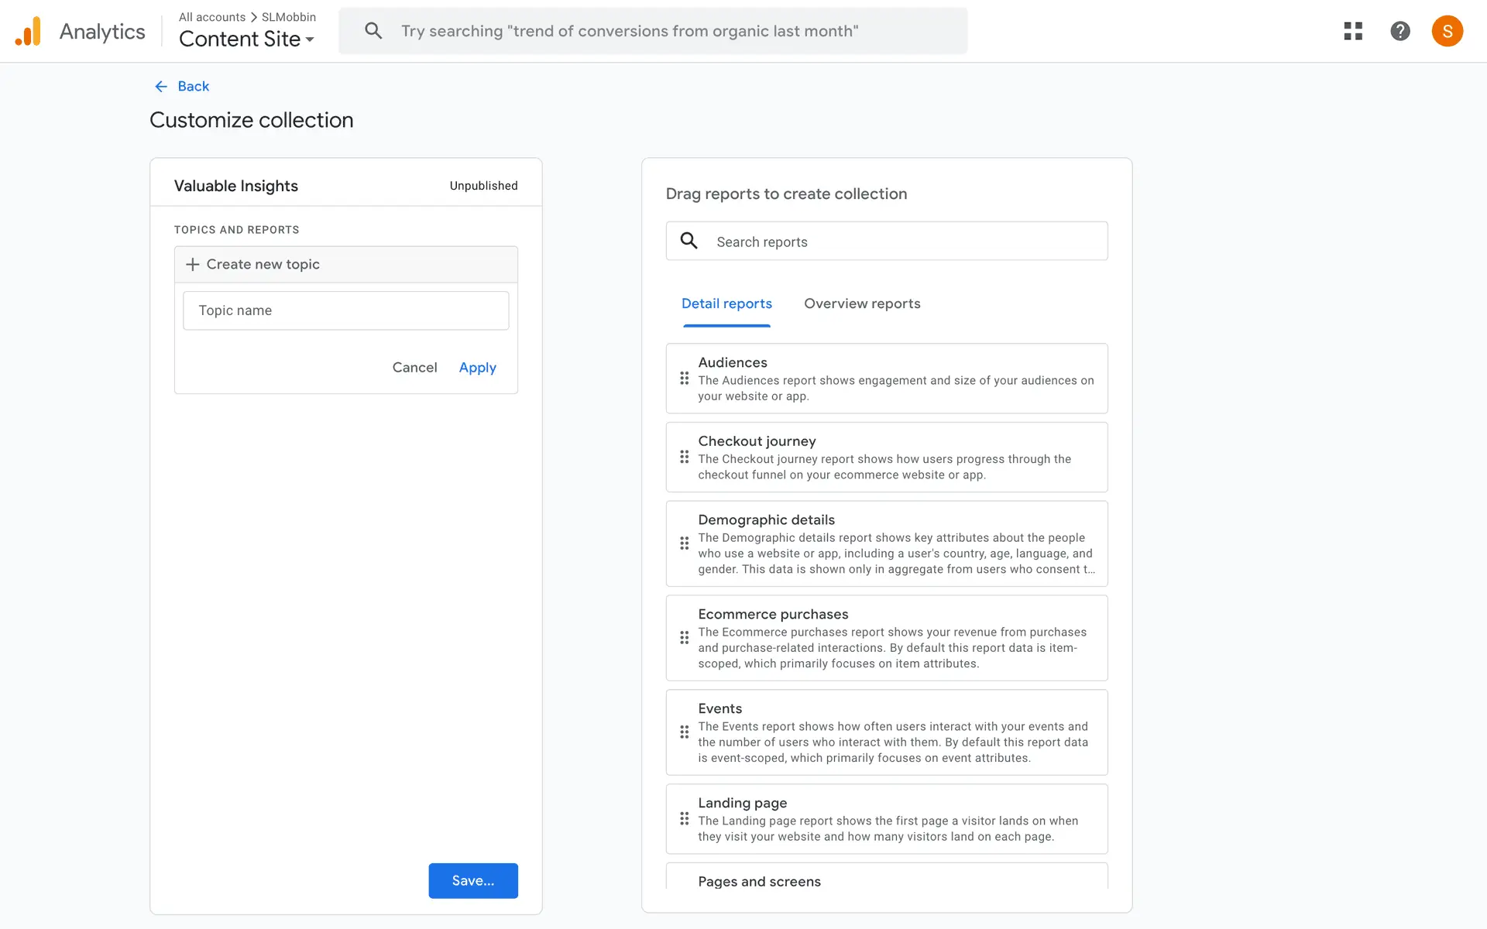Switch to the Overview reports tab
This screenshot has width=1487, height=929.
pyautogui.click(x=861, y=304)
